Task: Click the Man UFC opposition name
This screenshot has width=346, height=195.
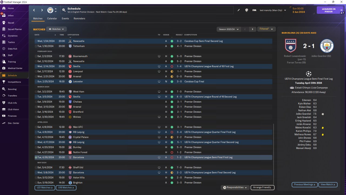Action: 78,127
